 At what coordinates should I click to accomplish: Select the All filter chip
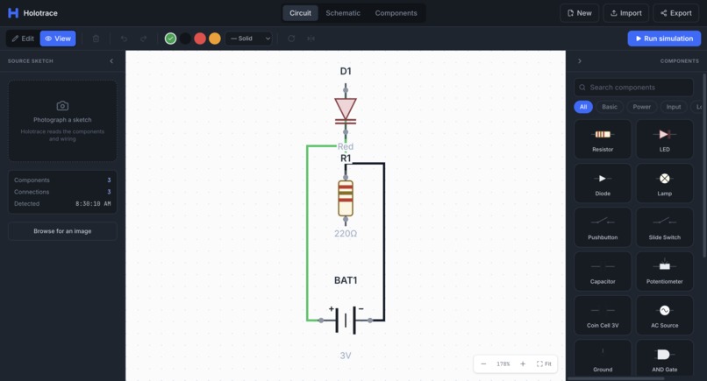pos(583,107)
